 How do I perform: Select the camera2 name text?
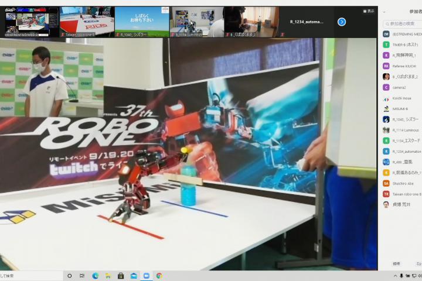399,88
